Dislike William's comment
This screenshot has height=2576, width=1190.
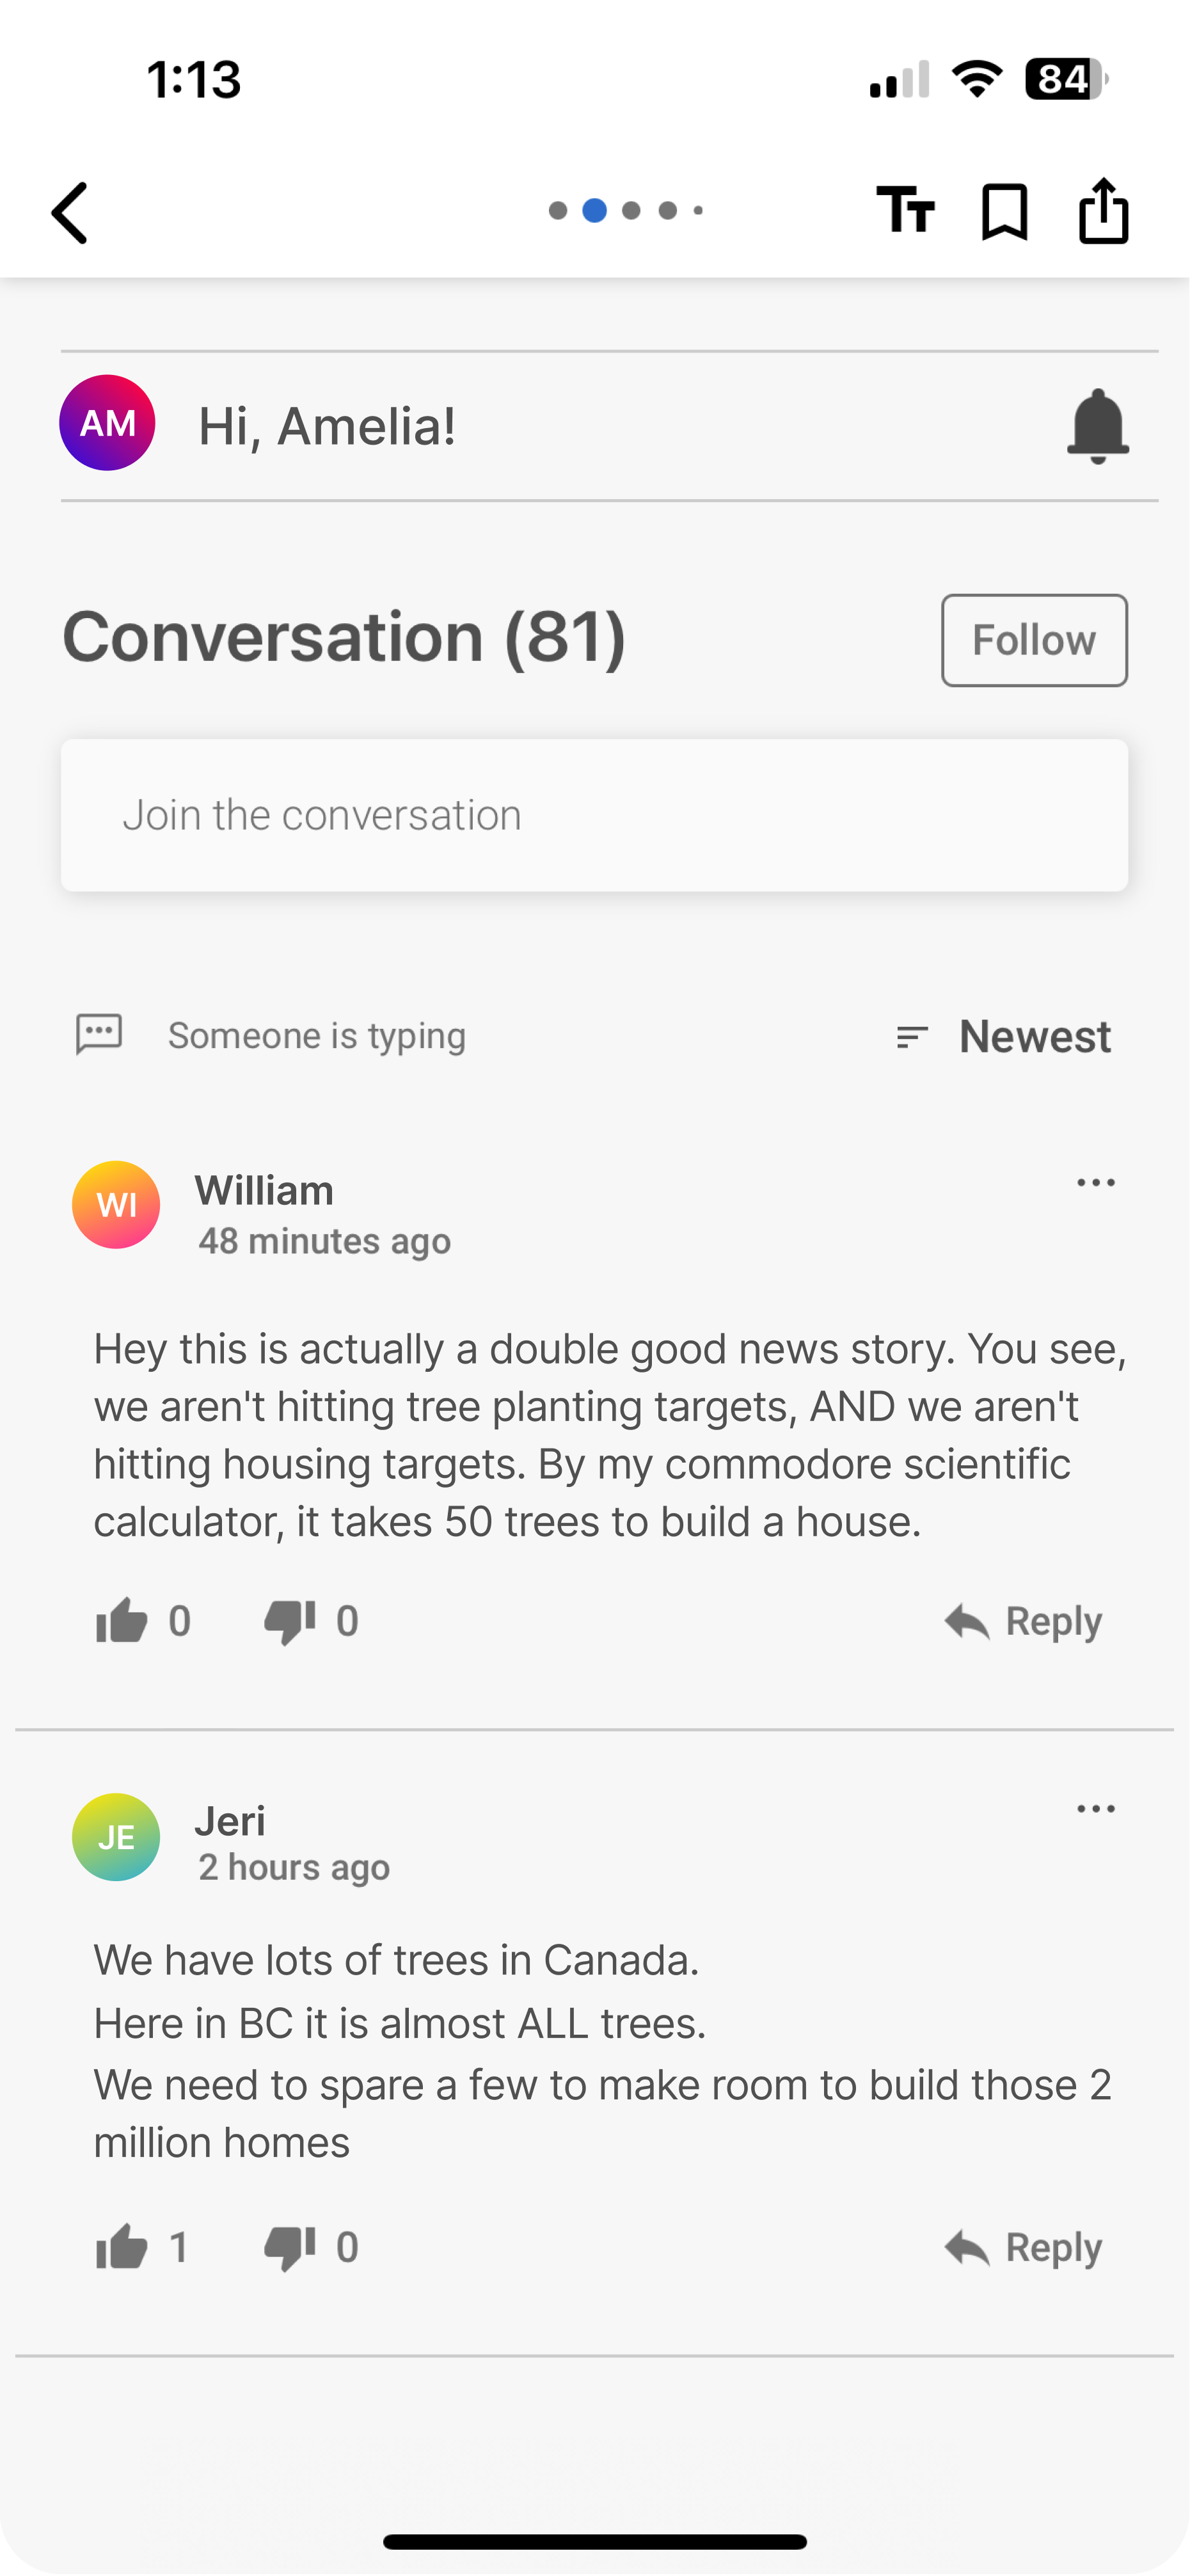[290, 1621]
